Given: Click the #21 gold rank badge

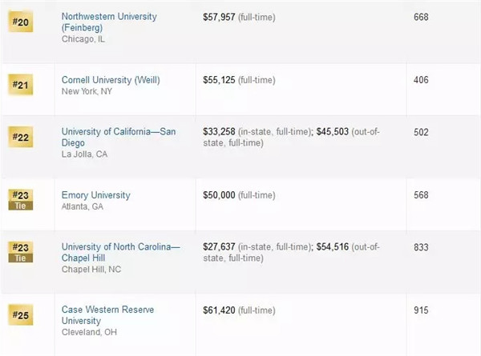Looking at the screenshot, I should (20, 86).
